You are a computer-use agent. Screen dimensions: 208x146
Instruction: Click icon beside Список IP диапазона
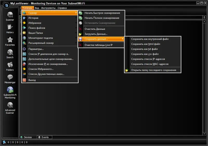pyautogui.click(x=24, y=54)
